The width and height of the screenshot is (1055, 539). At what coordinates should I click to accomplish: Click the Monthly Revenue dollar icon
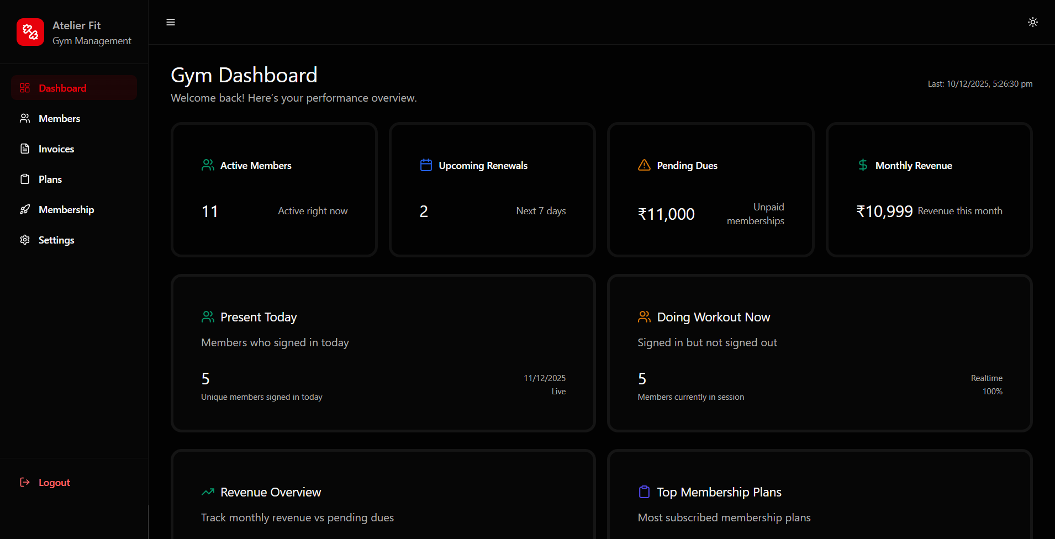pyautogui.click(x=863, y=165)
